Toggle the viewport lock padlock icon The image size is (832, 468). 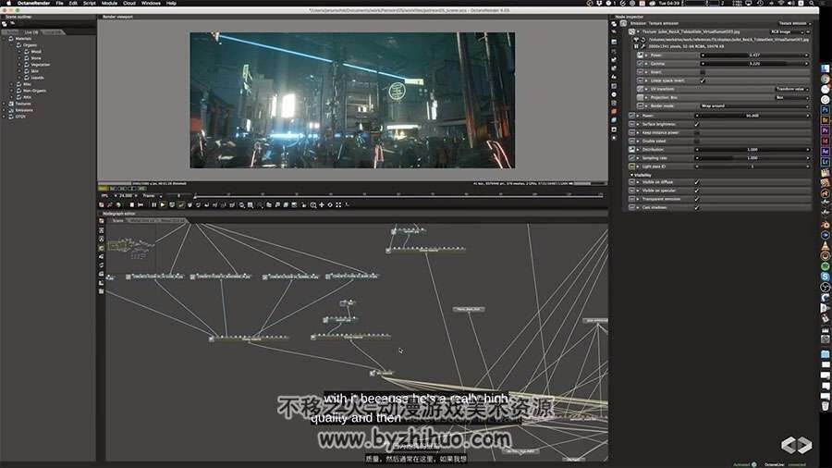coord(304,204)
